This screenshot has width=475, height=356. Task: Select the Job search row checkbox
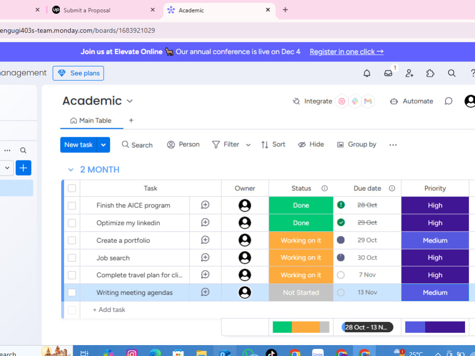click(72, 258)
